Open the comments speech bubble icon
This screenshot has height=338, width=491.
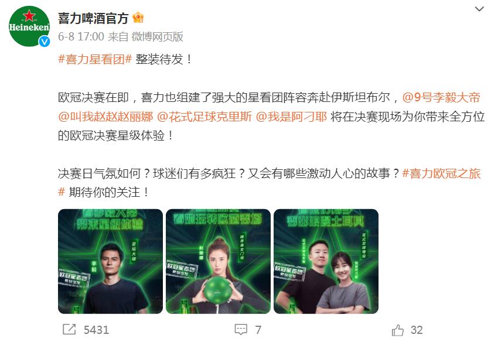[x=241, y=330]
